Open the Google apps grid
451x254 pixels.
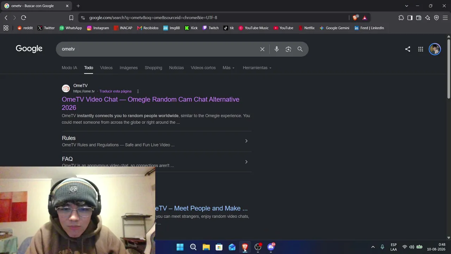tap(421, 49)
